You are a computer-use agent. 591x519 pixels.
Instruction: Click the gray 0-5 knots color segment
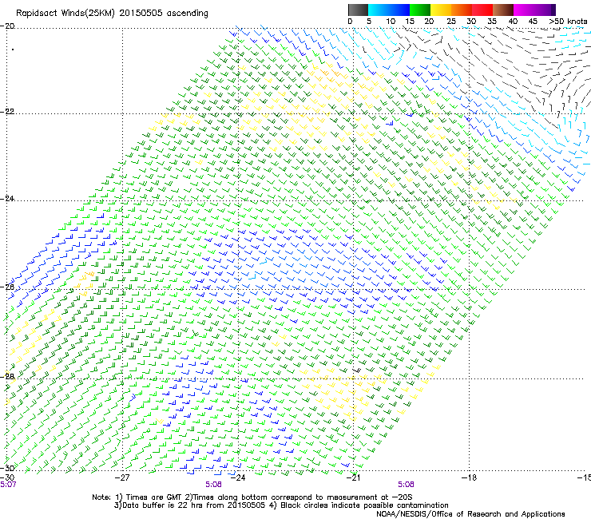click(x=358, y=10)
